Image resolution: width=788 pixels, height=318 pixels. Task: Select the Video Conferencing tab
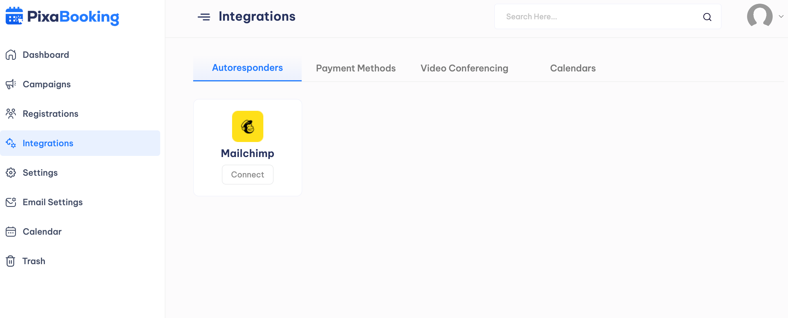coord(464,68)
